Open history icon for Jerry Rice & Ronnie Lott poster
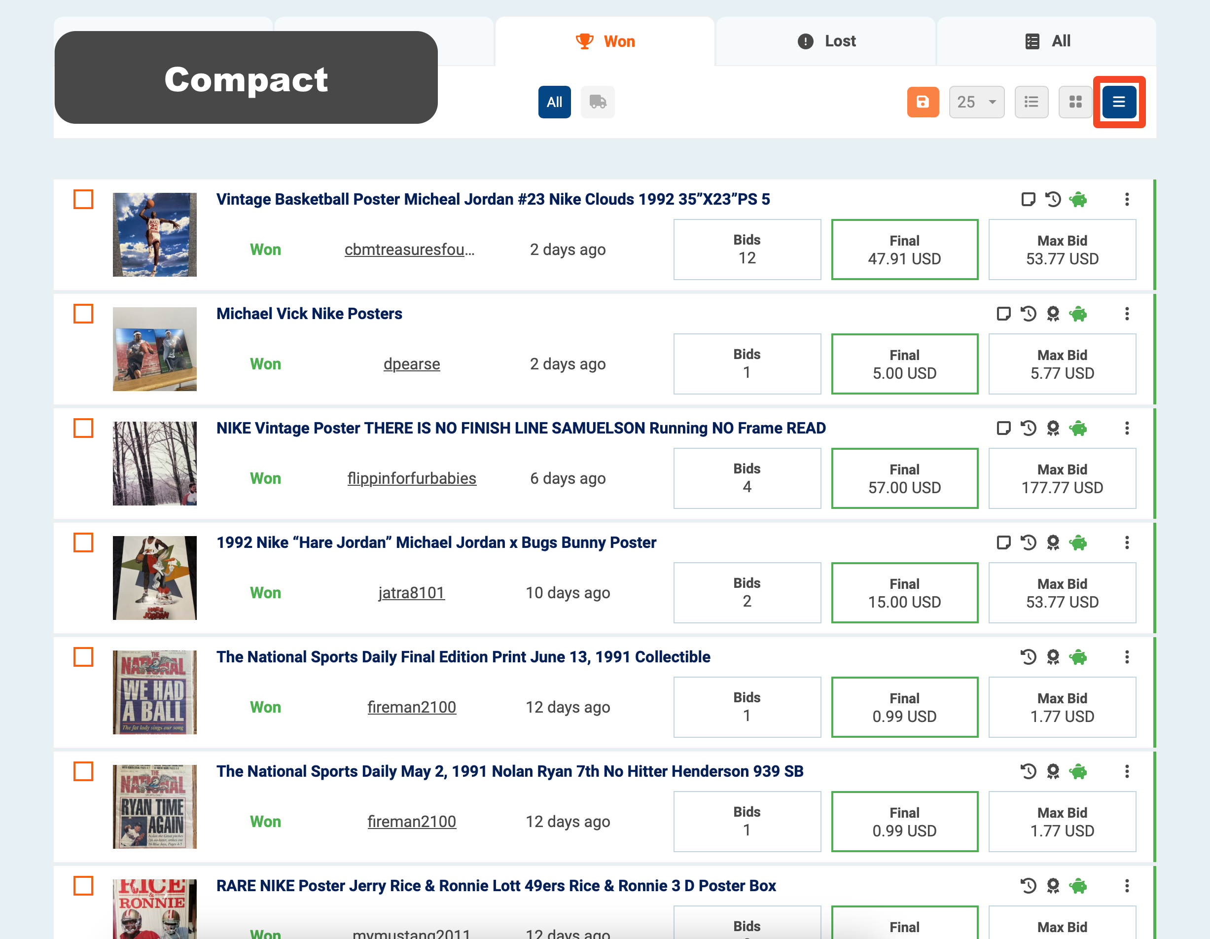 [1028, 886]
